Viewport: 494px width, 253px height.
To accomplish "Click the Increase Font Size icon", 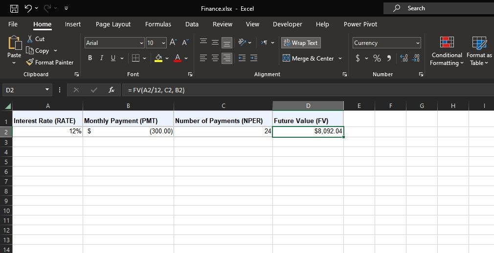I will click(173, 43).
